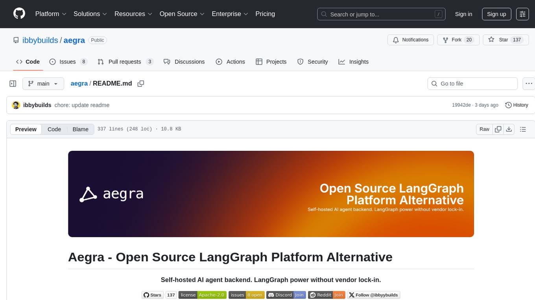The height and width of the screenshot is (300, 535).
Task: Open the Platform dropdown menu
Action: pyautogui.click(x=51, y=14)
